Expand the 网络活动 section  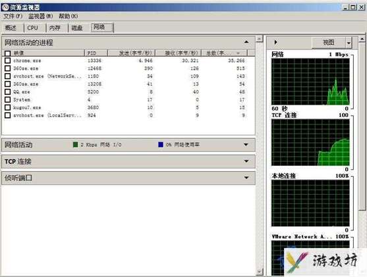246,145
